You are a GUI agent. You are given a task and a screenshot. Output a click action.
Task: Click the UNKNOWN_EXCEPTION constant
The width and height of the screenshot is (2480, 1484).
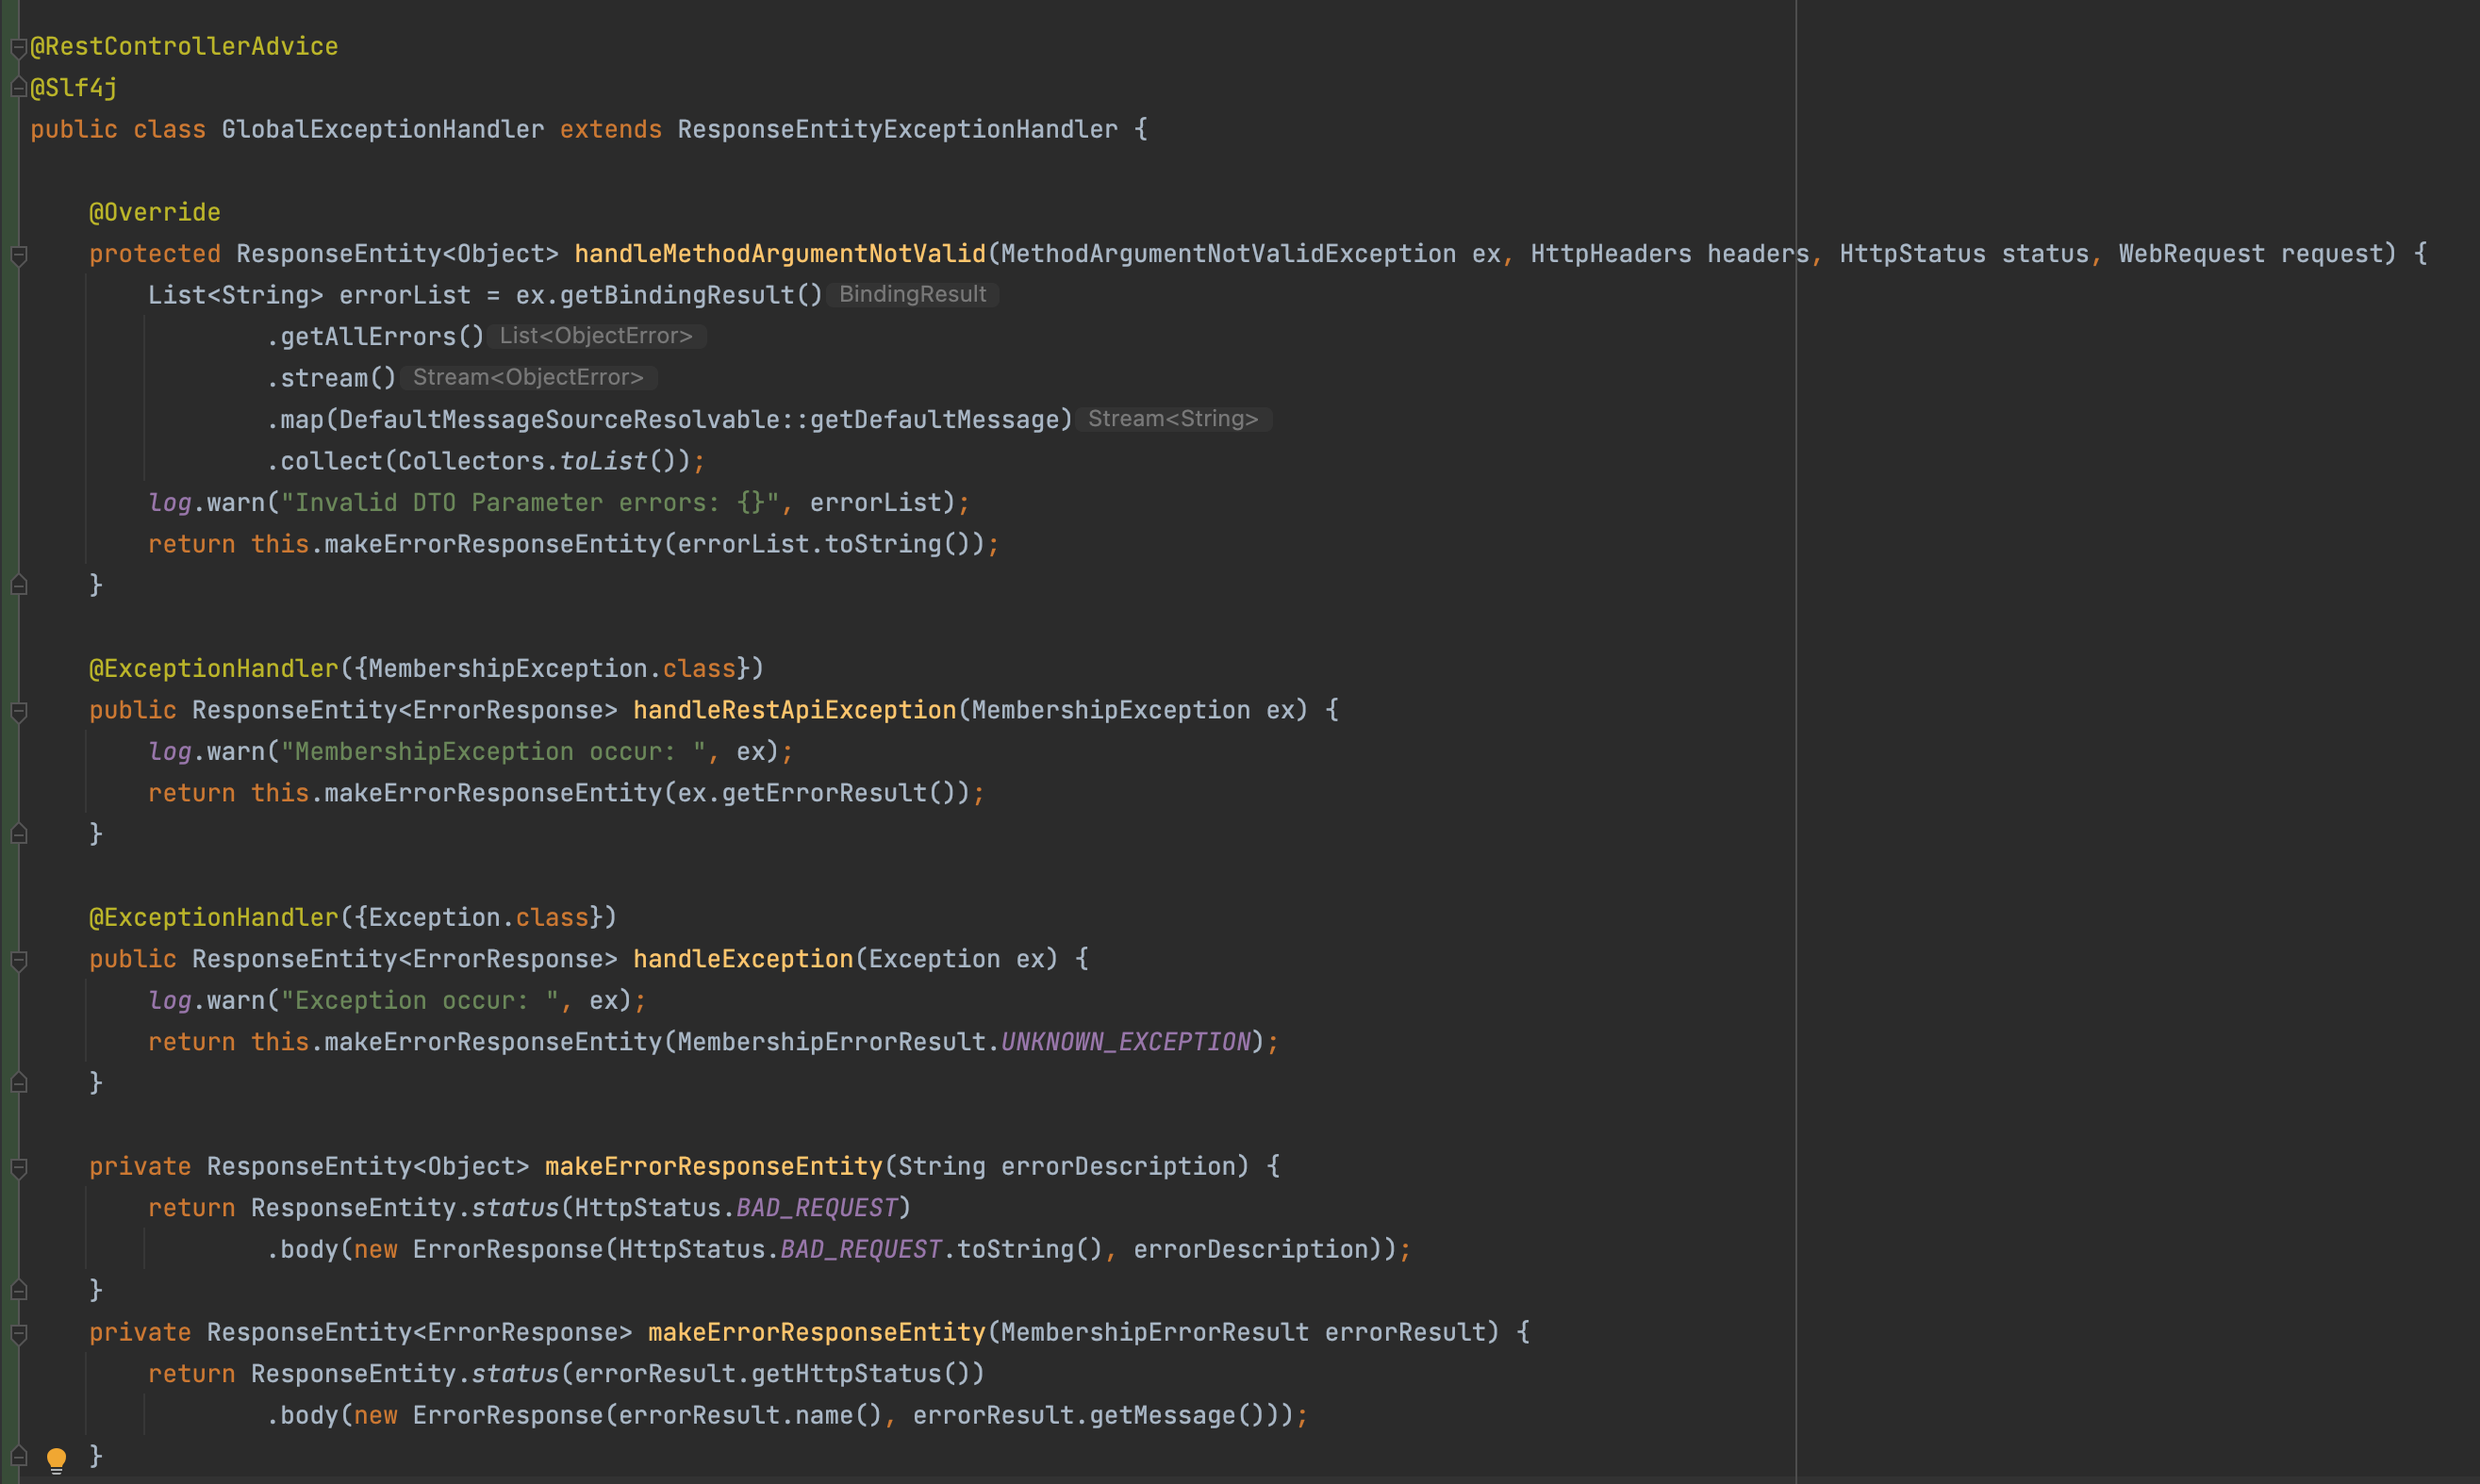click(1125, 1043)
